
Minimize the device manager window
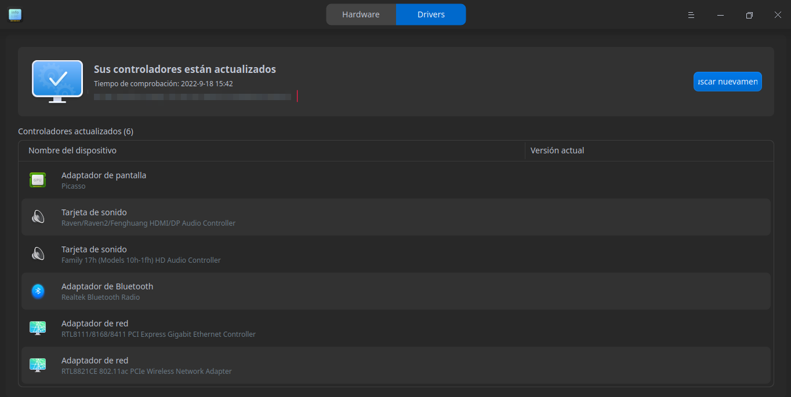[720, 15]
